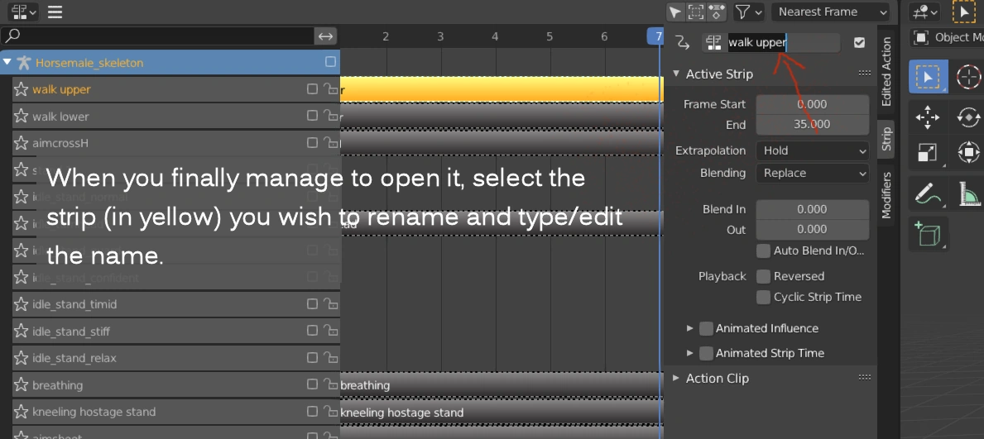This screenshot has height=439, width=984.
Task: Collapse the Horsemale_skeleton tree
Action: tap(7, 62)
